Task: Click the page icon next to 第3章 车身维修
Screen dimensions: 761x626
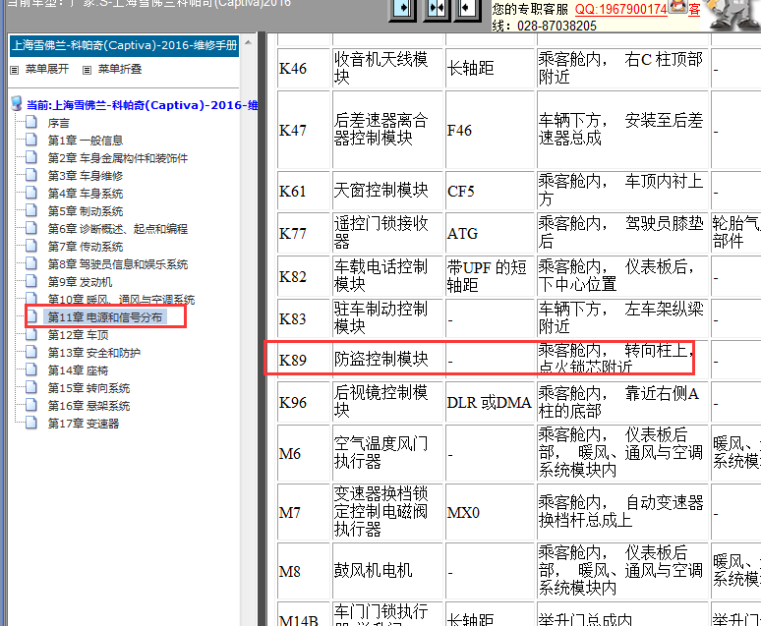Action: pos(31,175)
